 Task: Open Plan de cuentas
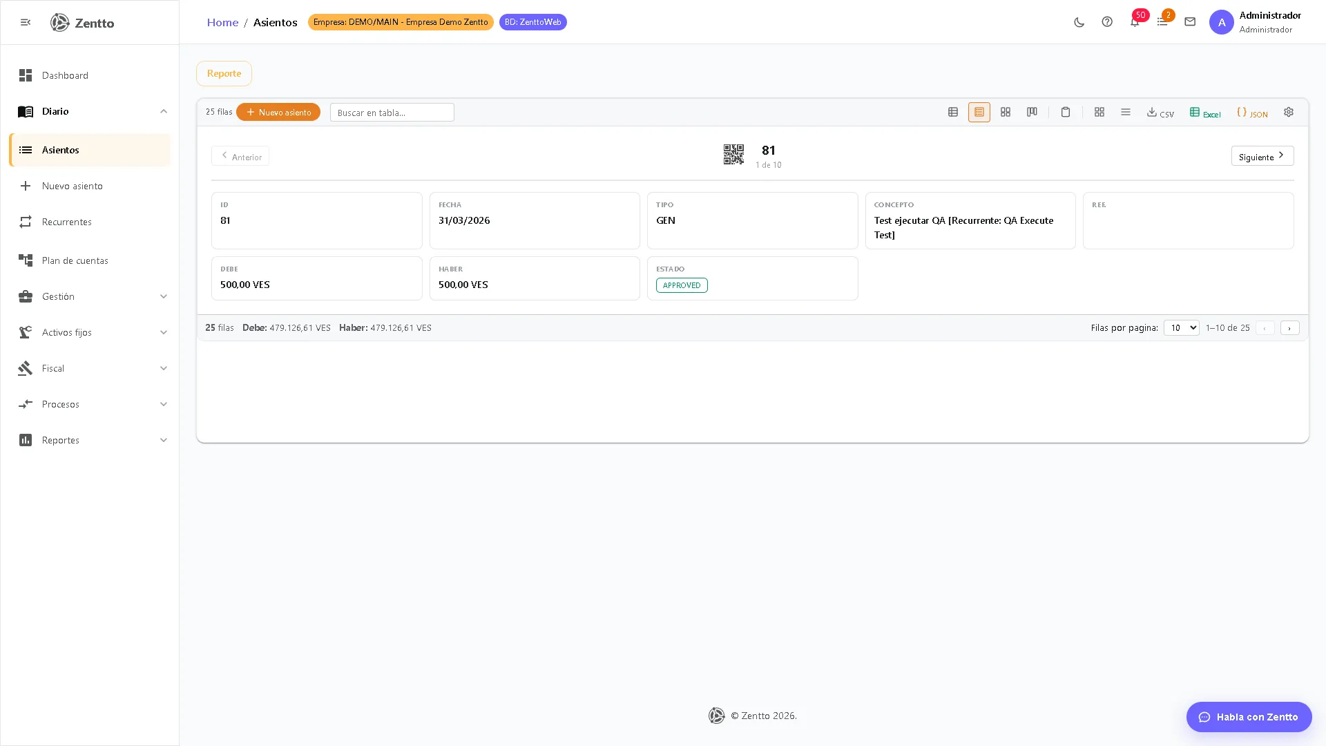90,260
